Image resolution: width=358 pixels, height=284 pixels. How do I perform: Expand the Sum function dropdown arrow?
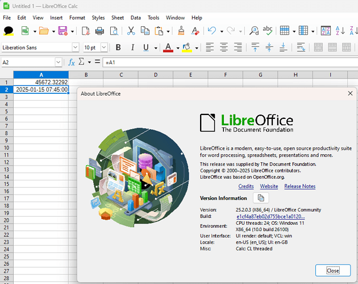pos(89,62)
